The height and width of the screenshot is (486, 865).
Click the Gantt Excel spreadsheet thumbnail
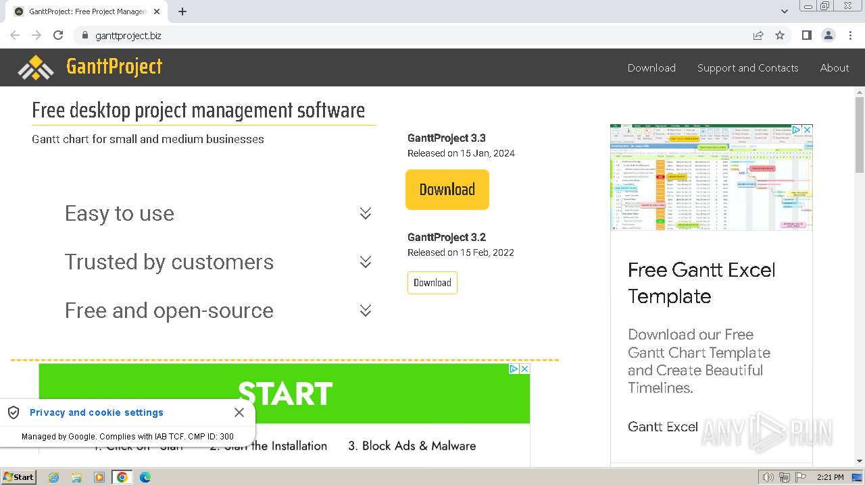pos(711,178)
